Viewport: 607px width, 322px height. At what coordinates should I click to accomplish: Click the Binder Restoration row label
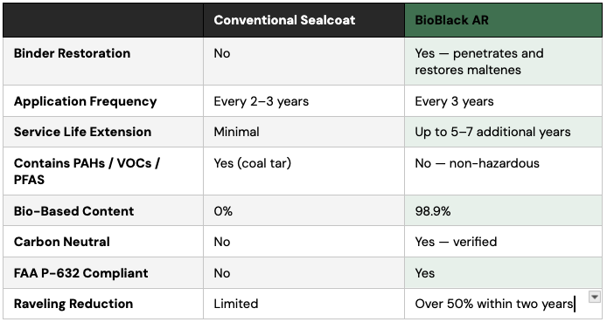(x=103, y=61)
